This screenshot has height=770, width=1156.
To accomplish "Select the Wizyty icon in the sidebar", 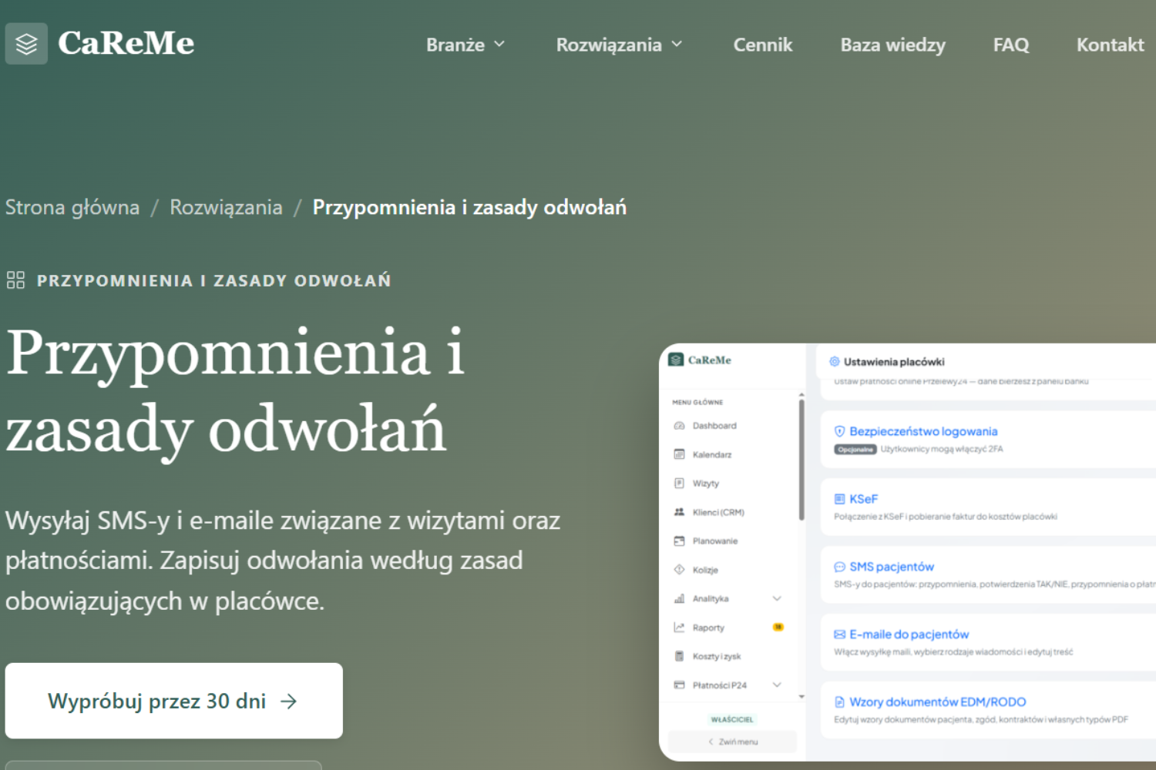I will pyautogui.click(x=679, y=484).
